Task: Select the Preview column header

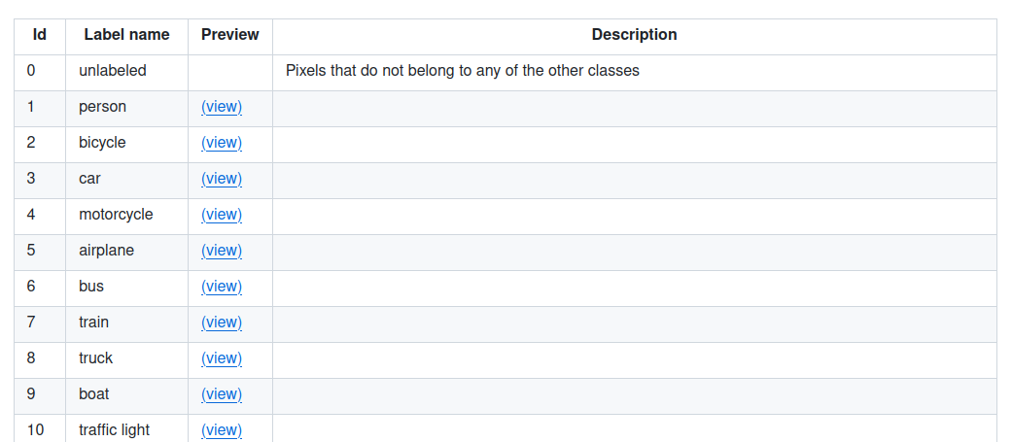Action: coord(229,35)
